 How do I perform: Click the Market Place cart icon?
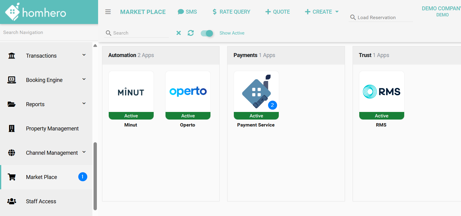pos(12,177)
